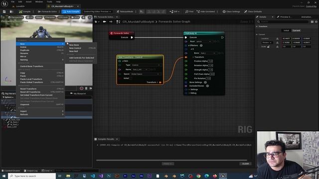Expand the Debug section in Full Body IK

[189, 93]
